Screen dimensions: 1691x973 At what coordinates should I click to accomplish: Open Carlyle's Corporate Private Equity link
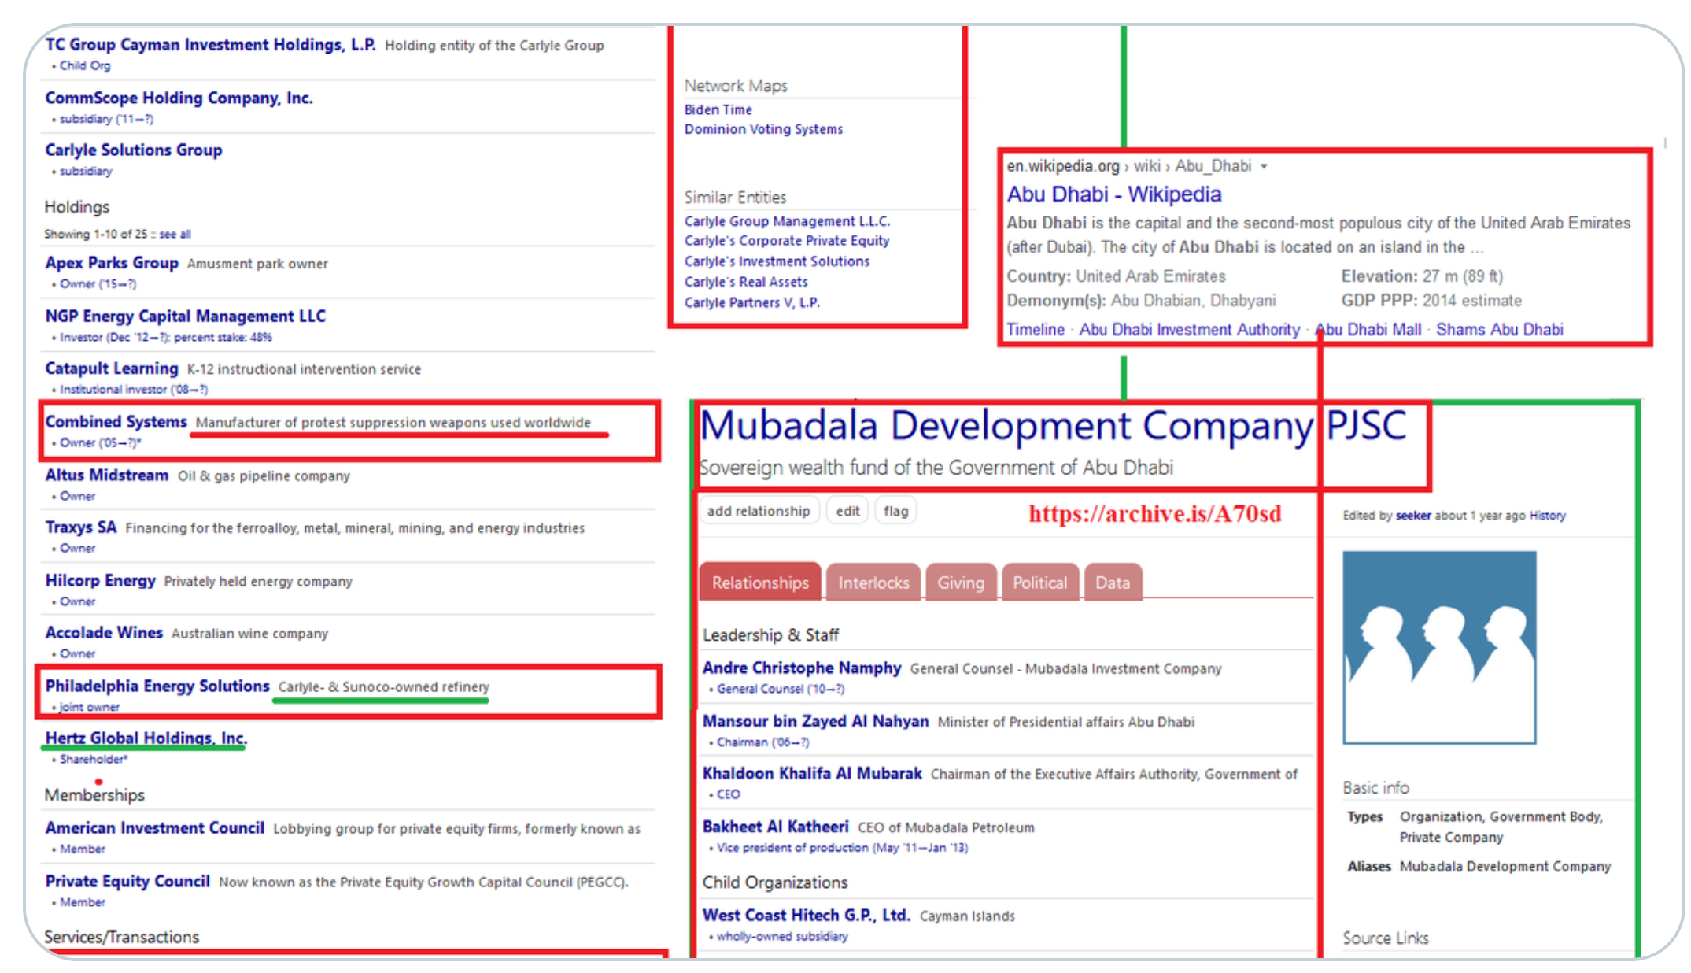pos(787,241)
